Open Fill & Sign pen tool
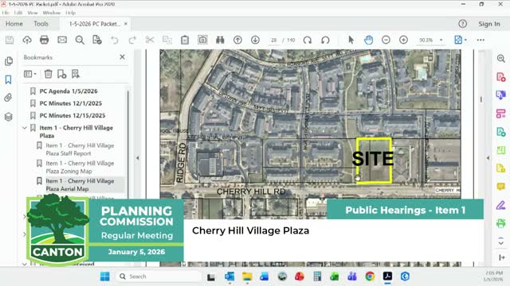 (500, 205)
